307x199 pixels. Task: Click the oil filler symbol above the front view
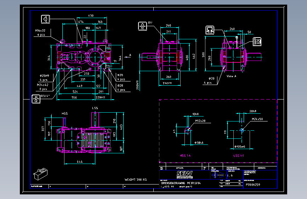coord(45,19)
